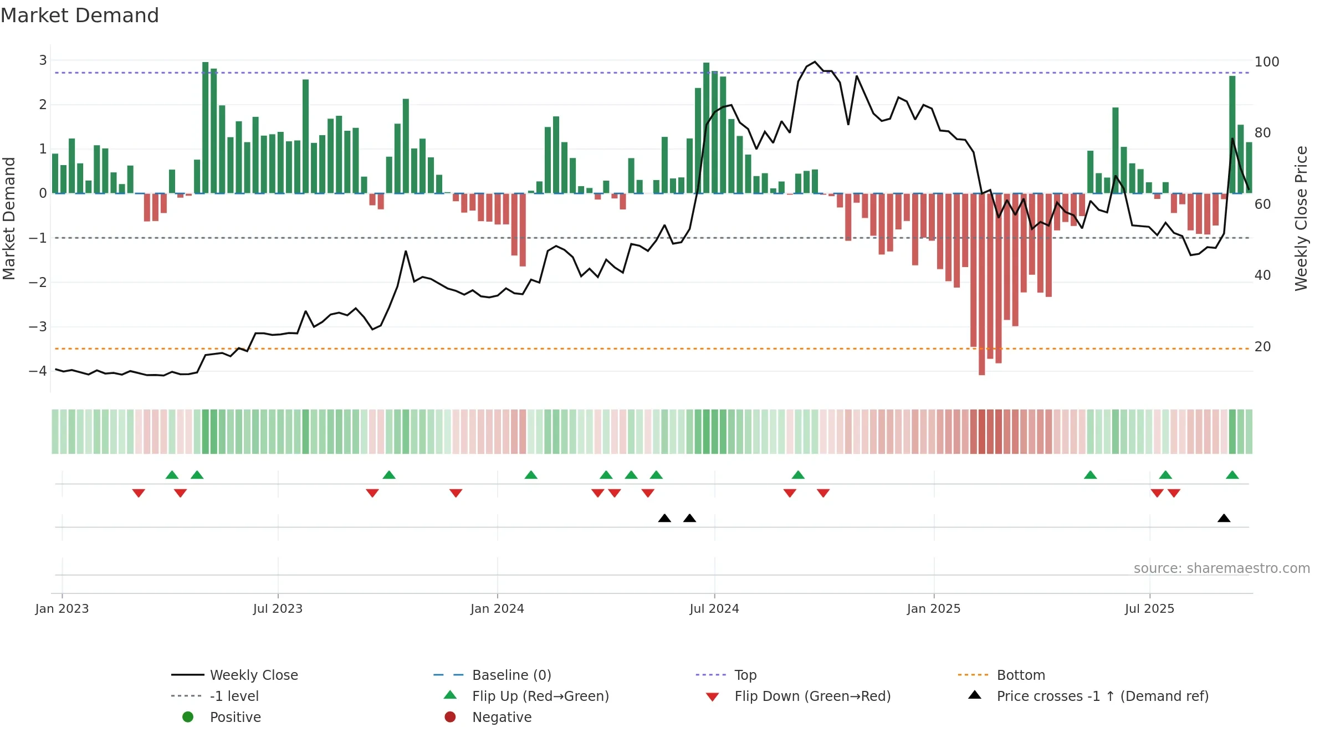Click the darkest red segment of heat strip
The width and height of the screenshot is (1330, 748).
coord(982,432)
